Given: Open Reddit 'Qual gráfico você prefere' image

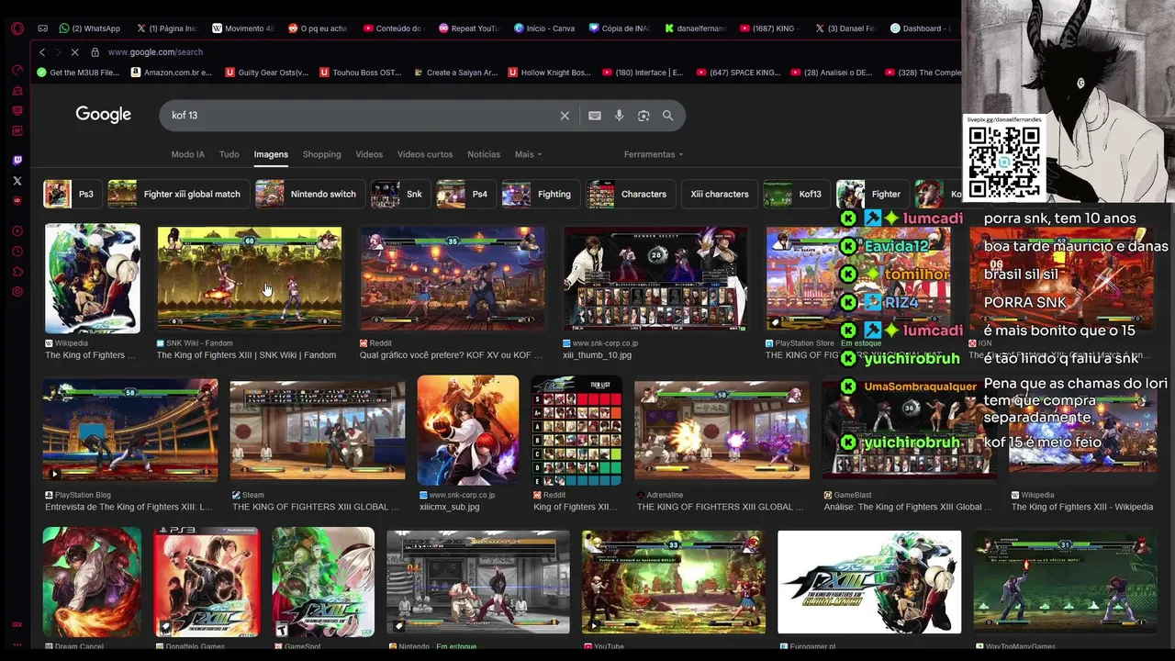Looking at the screenshot, I should (453, 278).
